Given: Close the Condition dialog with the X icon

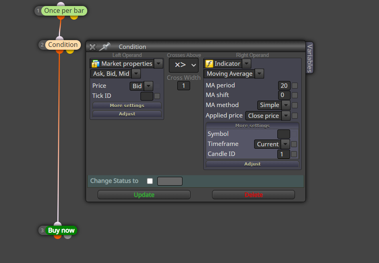Looking at the screenshot, I should point(92,47).
